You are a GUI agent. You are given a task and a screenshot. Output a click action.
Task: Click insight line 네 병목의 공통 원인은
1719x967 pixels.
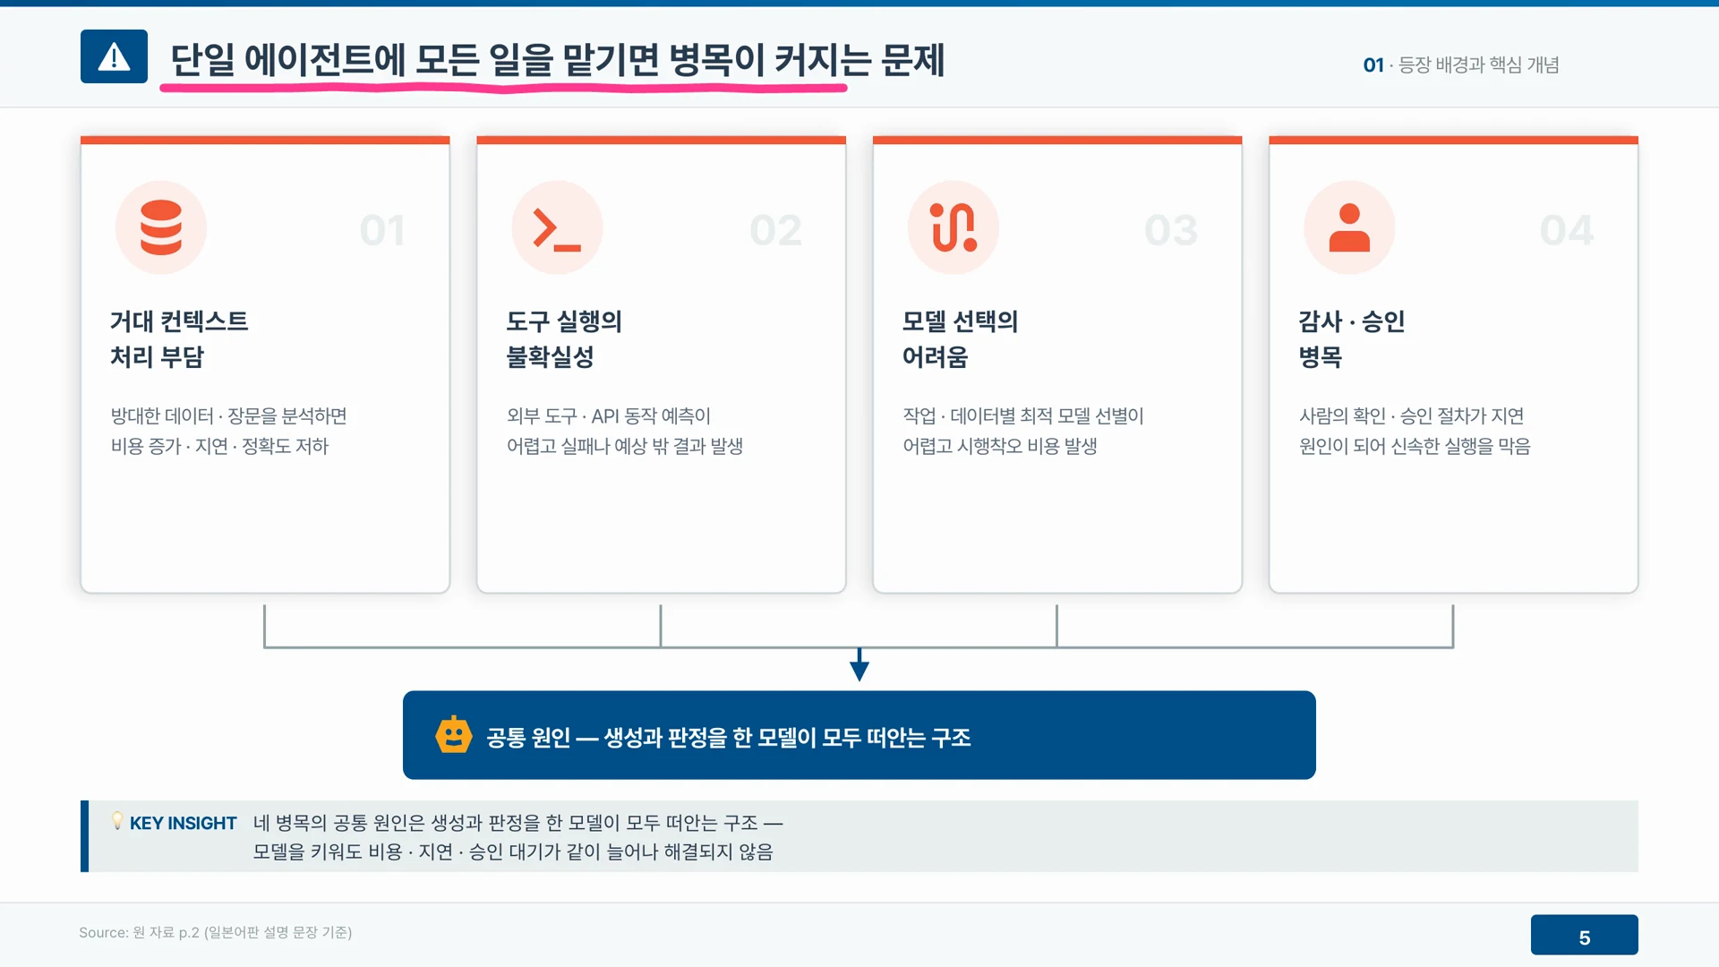[x=517, y=822]
